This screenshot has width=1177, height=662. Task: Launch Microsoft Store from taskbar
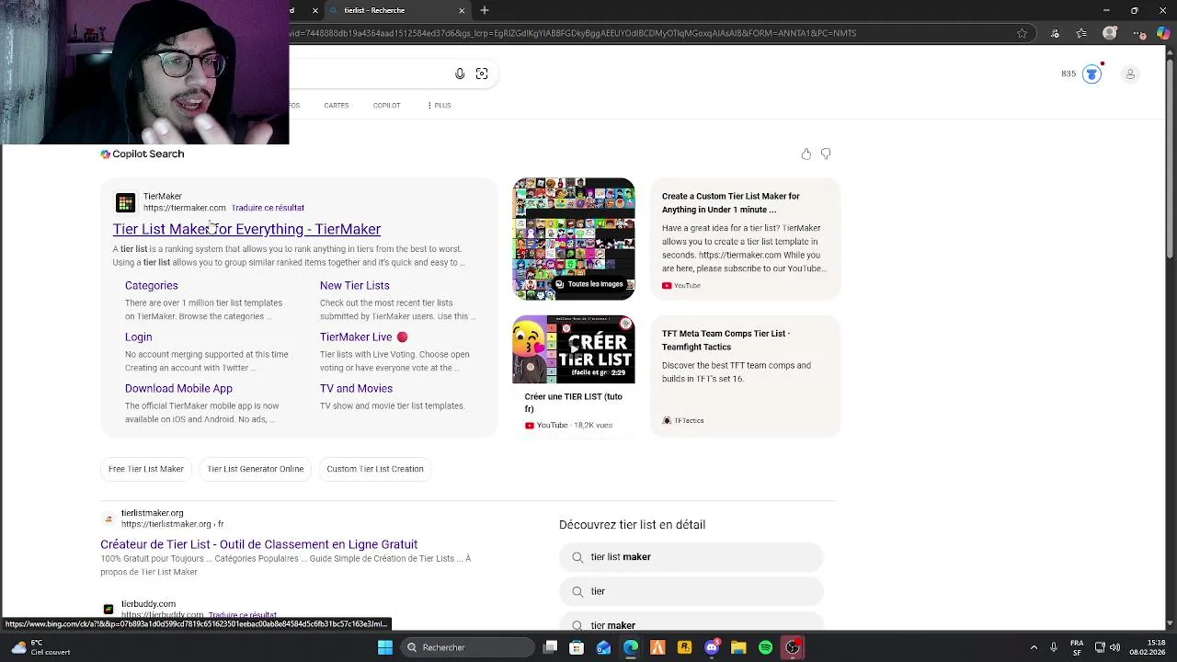click(x=577, y=647)
